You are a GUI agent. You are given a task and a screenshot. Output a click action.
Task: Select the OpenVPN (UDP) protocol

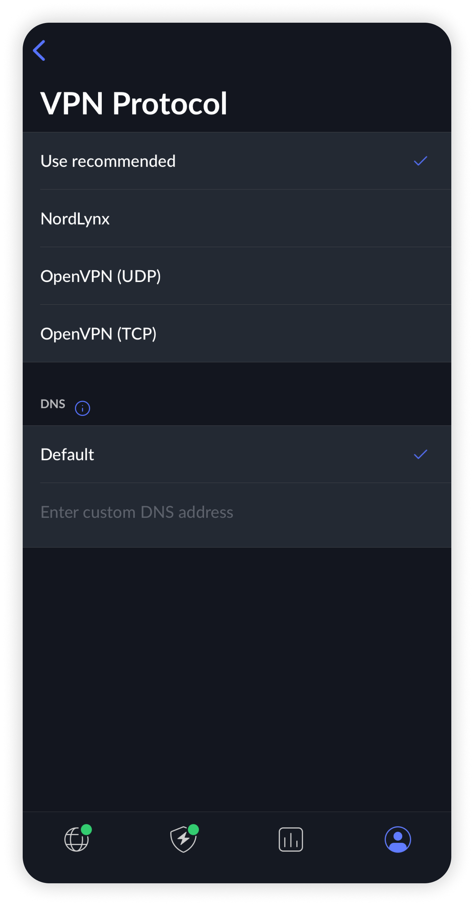100,276
